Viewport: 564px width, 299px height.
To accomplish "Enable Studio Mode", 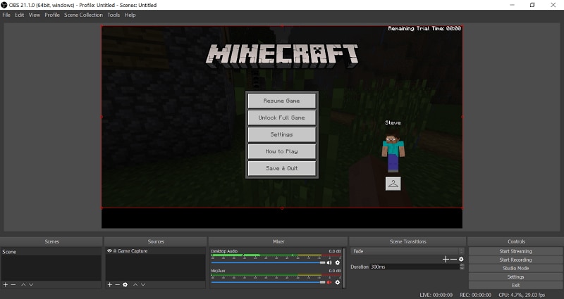I will 515,268.
